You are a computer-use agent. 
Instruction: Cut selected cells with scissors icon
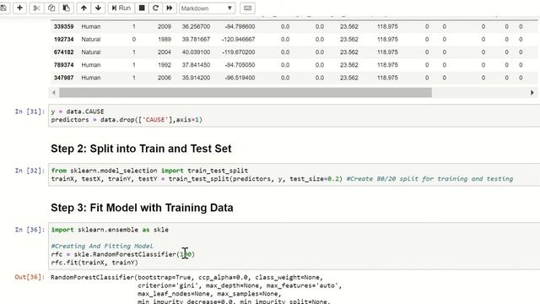point(36,8)
